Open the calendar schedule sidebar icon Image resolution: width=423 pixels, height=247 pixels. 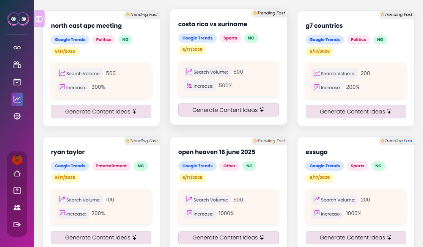(17, 82)
